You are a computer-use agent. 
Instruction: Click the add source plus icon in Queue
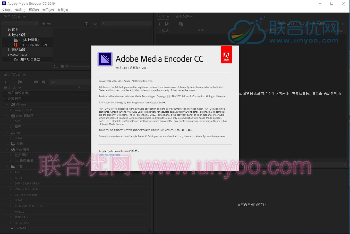click(x=159, y=24)
